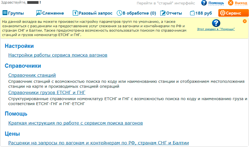
Task: Close the yellow information banner
Action: (245, 21)
